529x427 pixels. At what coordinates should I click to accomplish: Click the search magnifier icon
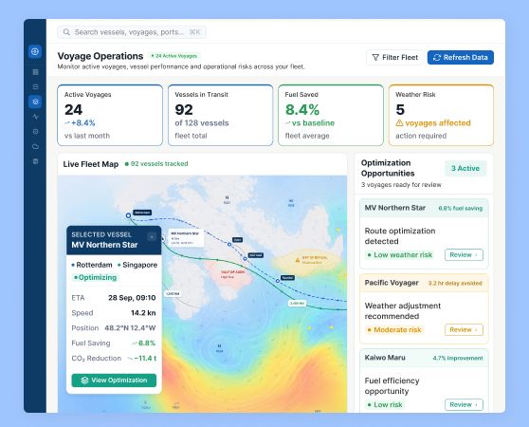point(66,32)
